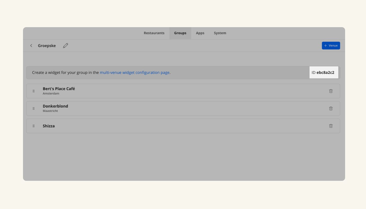Viewport: 366px width, 209px height.
Task: Click the Donkerblond venue name
Action: 55,106
